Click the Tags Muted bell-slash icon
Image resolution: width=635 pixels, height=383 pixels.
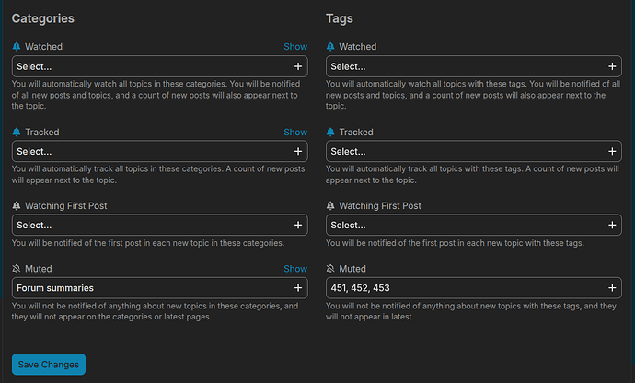(330, 269)
